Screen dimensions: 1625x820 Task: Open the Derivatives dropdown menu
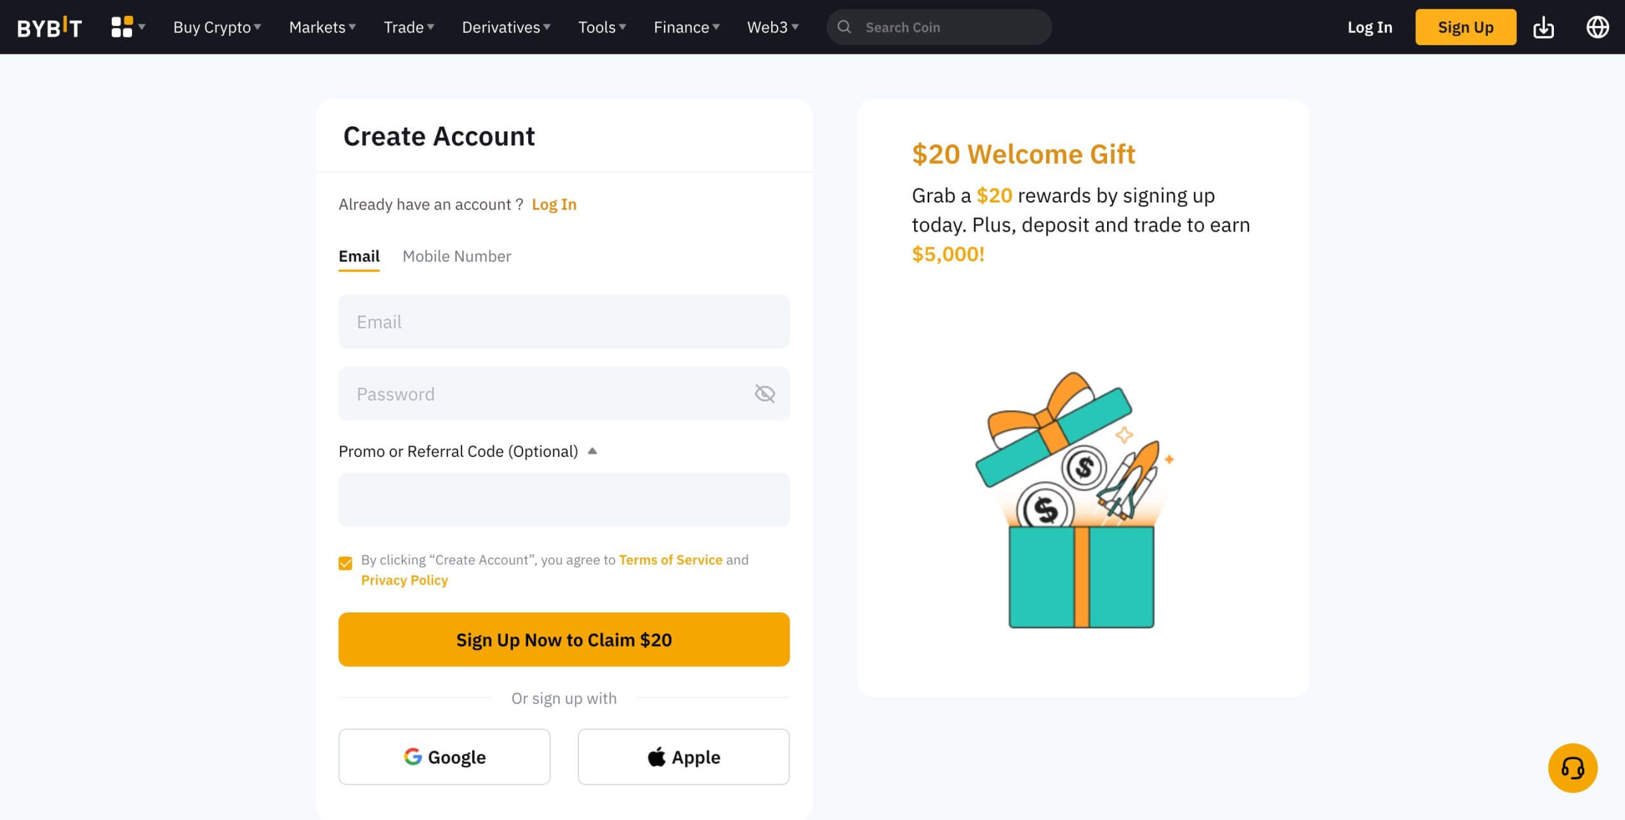(x=506, y=27)
